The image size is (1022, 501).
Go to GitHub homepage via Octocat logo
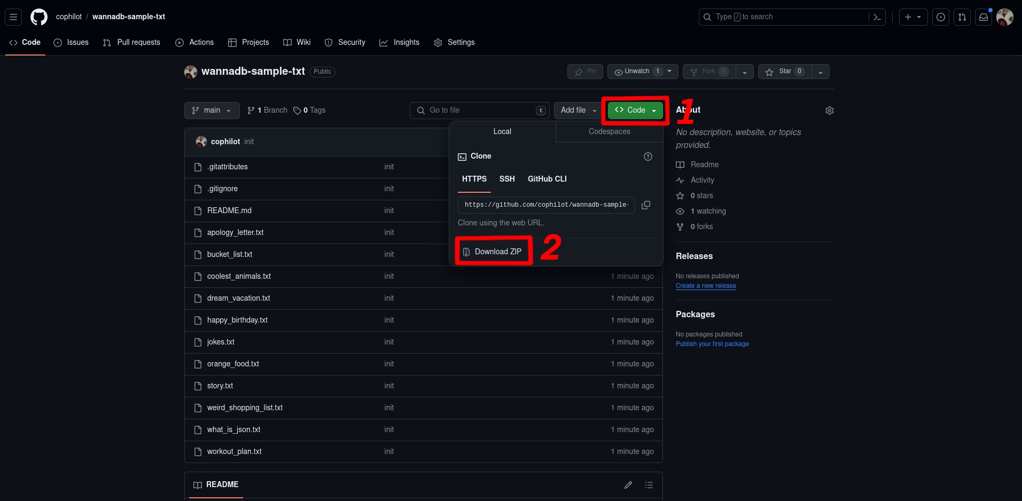tap(39, 17)
